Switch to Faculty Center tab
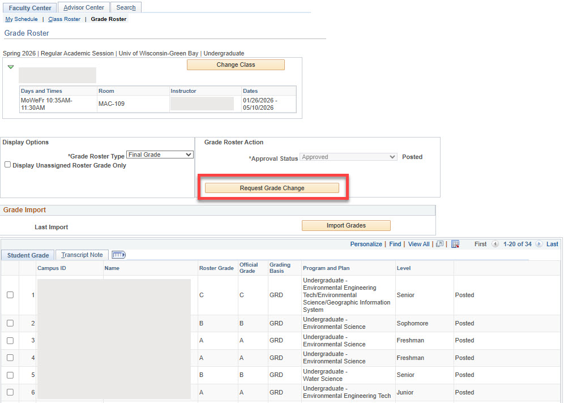564x403 pixels. click(30, 7)
